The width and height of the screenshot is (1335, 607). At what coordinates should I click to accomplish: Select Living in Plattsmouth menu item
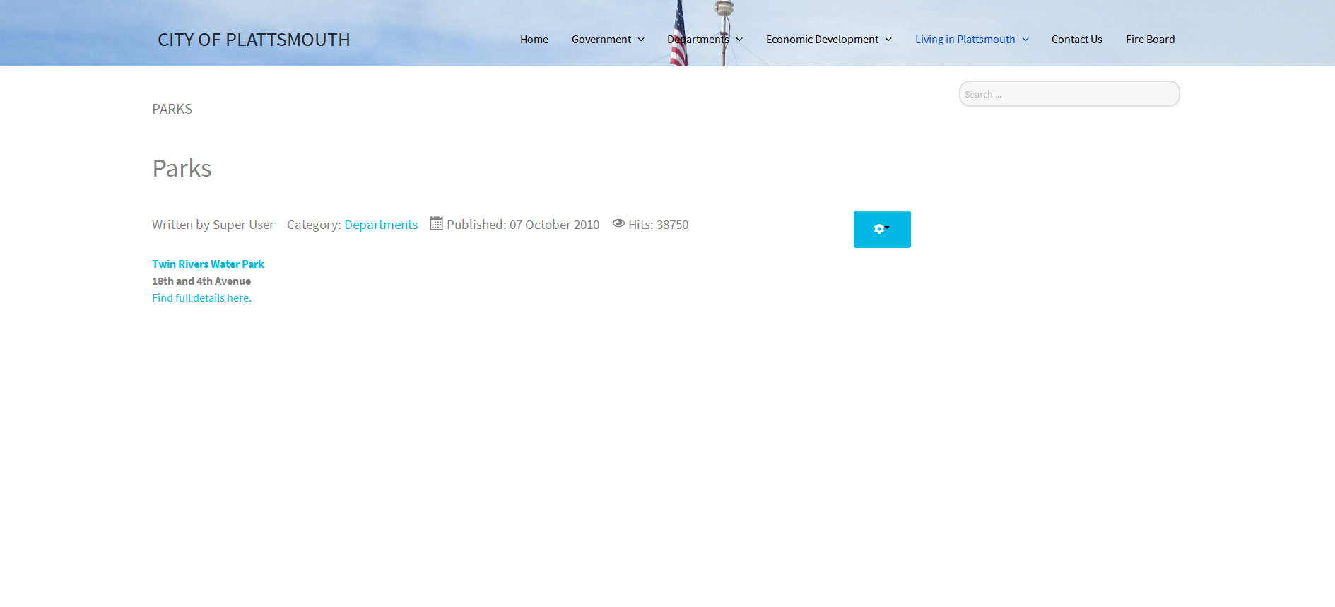tap(965, 40)
